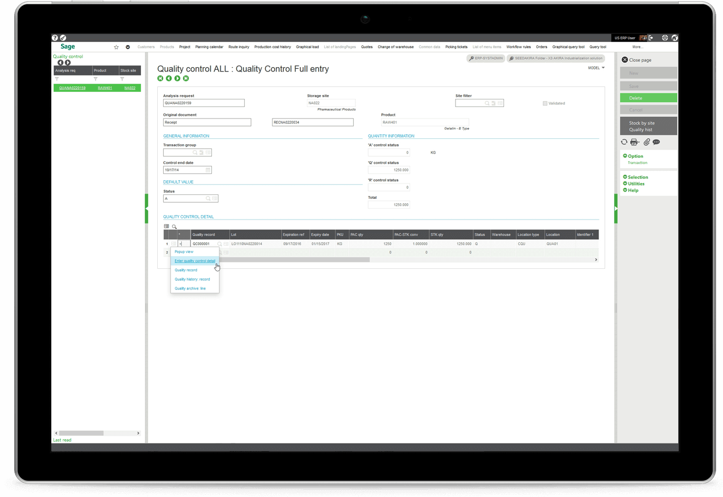The image size is (723, 497).
Task: Open the calendar picker for Control end date
Action: pos(208,170)
